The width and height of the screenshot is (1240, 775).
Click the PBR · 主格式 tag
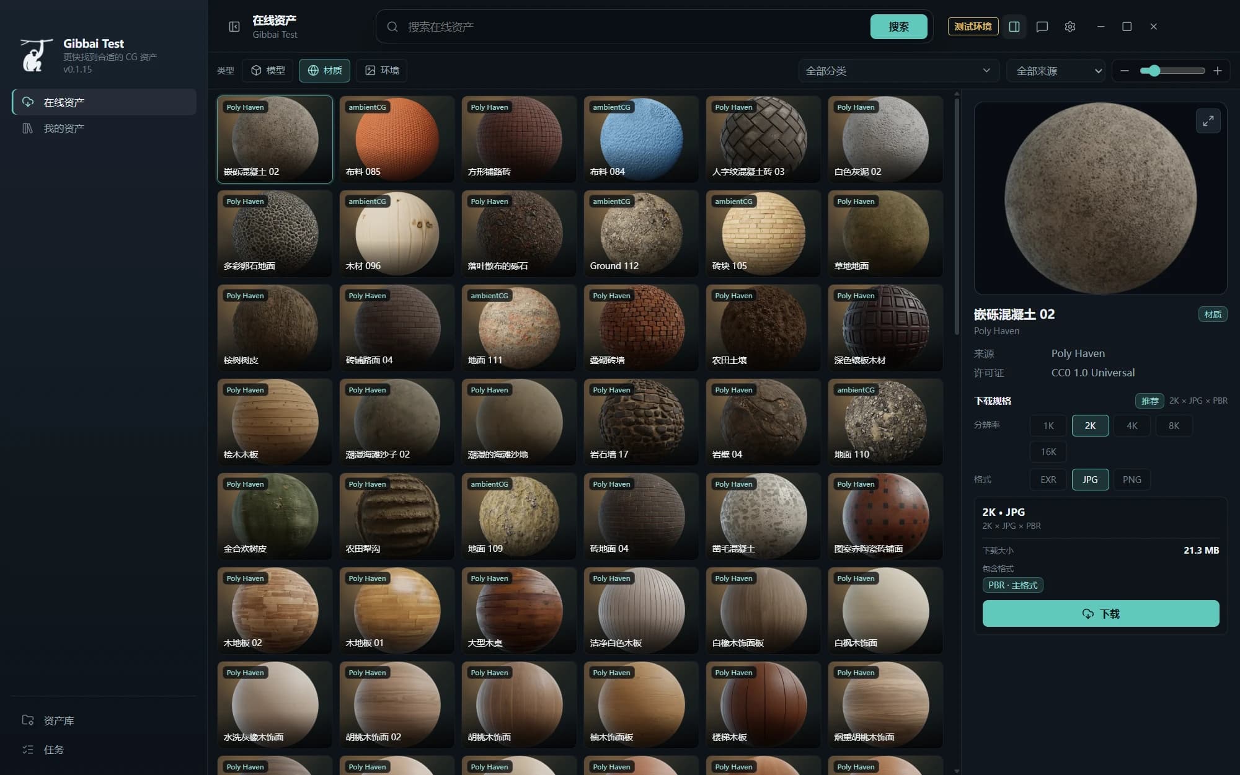pos(1012,585)
